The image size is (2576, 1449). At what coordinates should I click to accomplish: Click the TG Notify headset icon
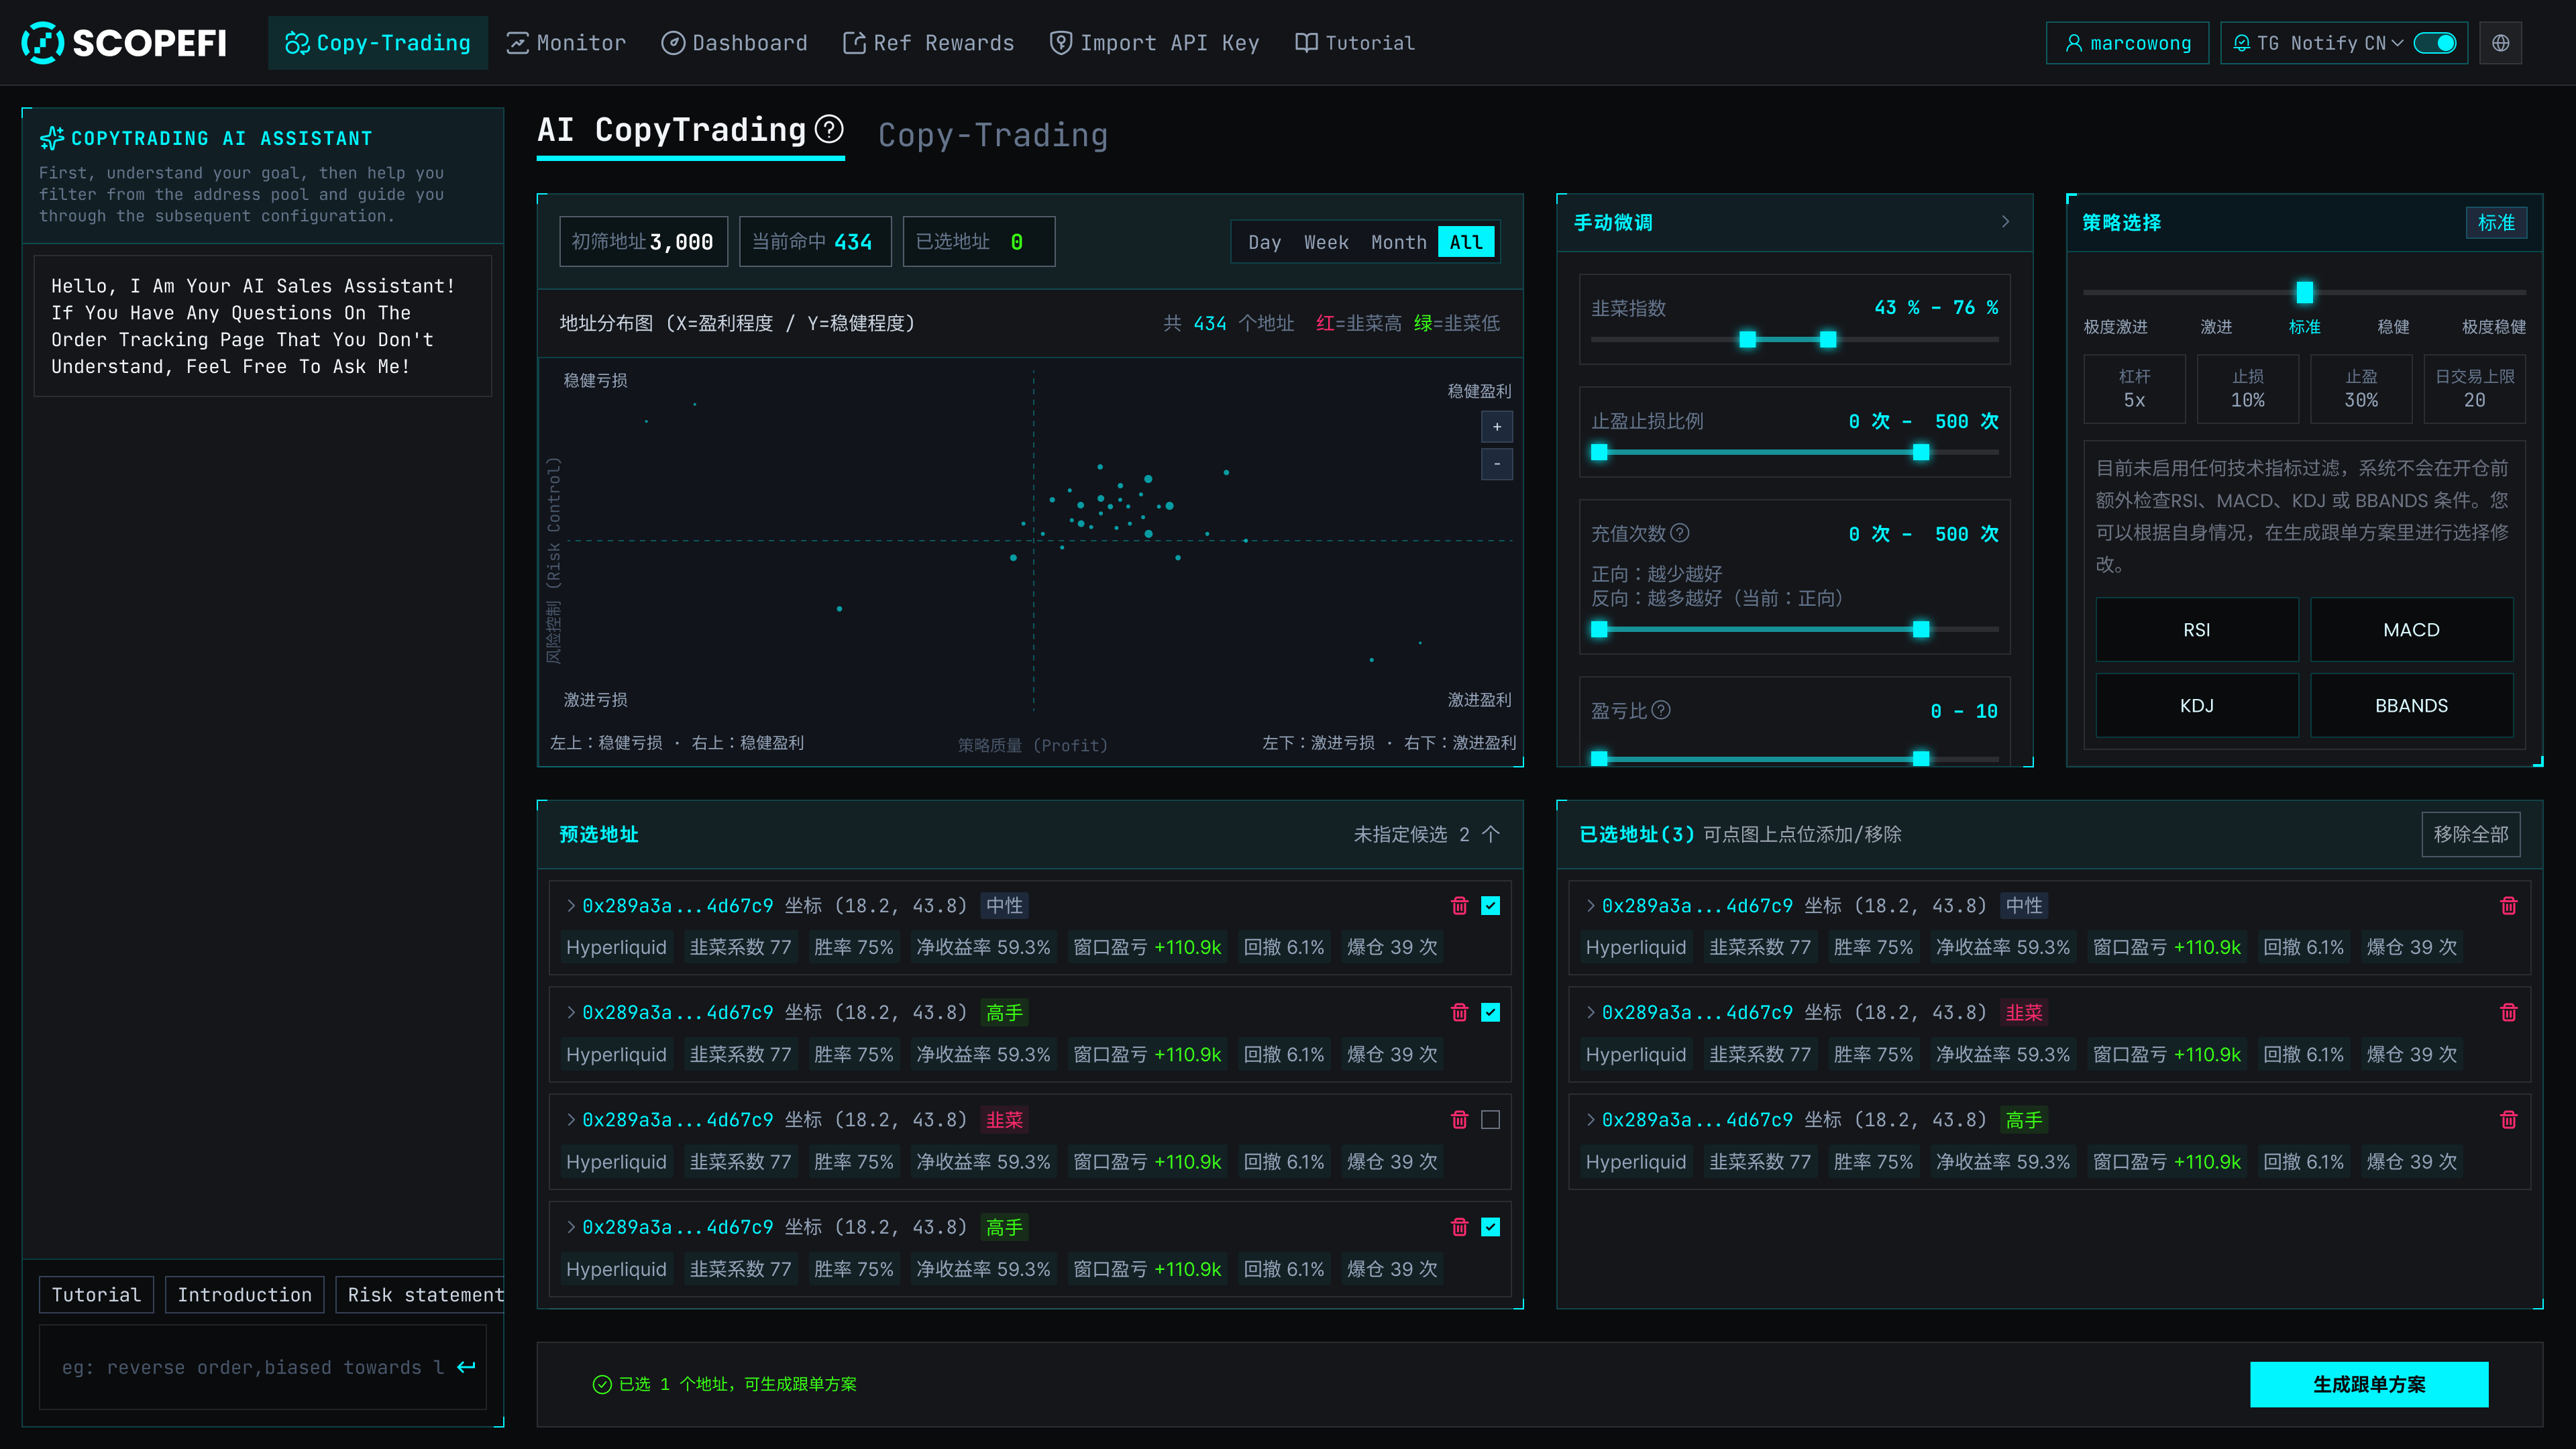[x=2242, y=43]
